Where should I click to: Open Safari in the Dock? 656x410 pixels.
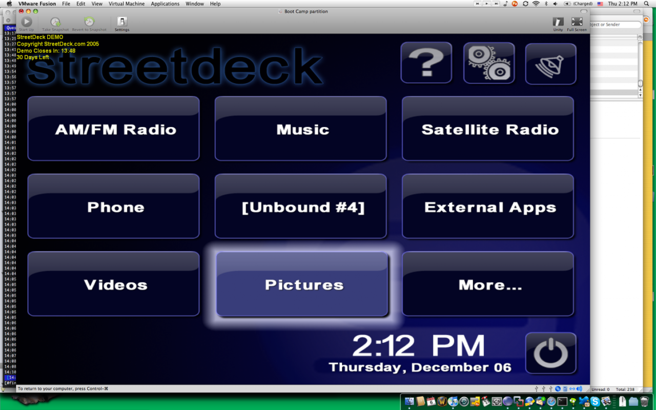coord(551,401)
